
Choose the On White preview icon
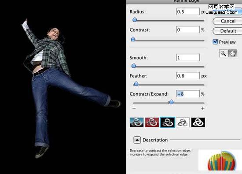coord(183,122)
